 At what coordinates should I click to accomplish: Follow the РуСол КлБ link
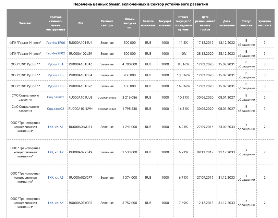click(x=56, y=75)
